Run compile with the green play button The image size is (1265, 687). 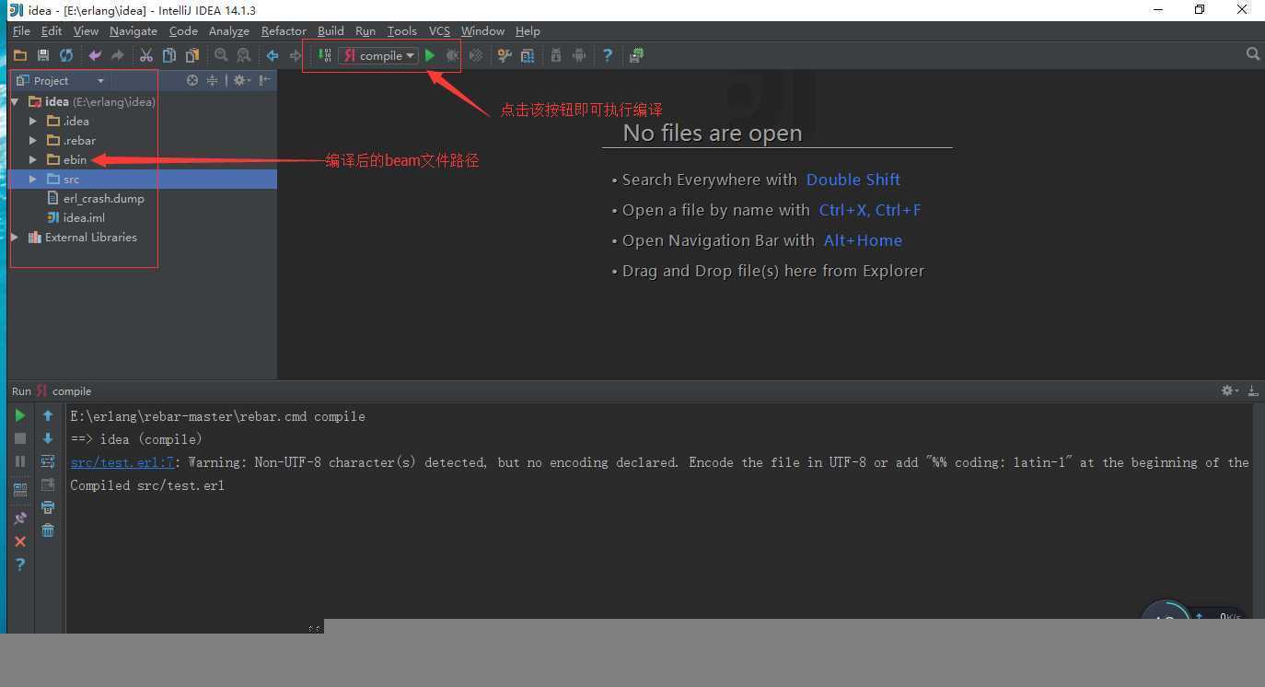(x=430, y=55)
